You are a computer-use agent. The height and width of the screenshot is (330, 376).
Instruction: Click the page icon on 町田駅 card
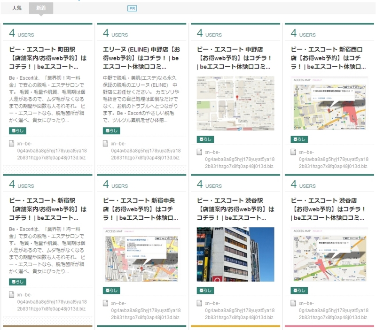pos(11,144)
